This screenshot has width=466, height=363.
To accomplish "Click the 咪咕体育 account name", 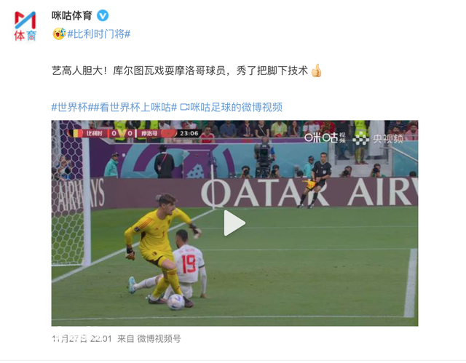I will tap(72, 15).
